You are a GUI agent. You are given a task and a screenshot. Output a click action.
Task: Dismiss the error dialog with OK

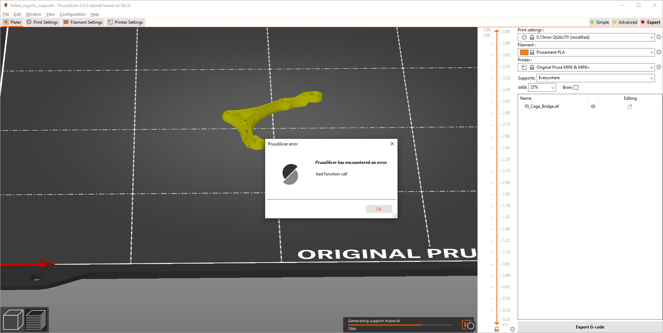pos(379,209)
